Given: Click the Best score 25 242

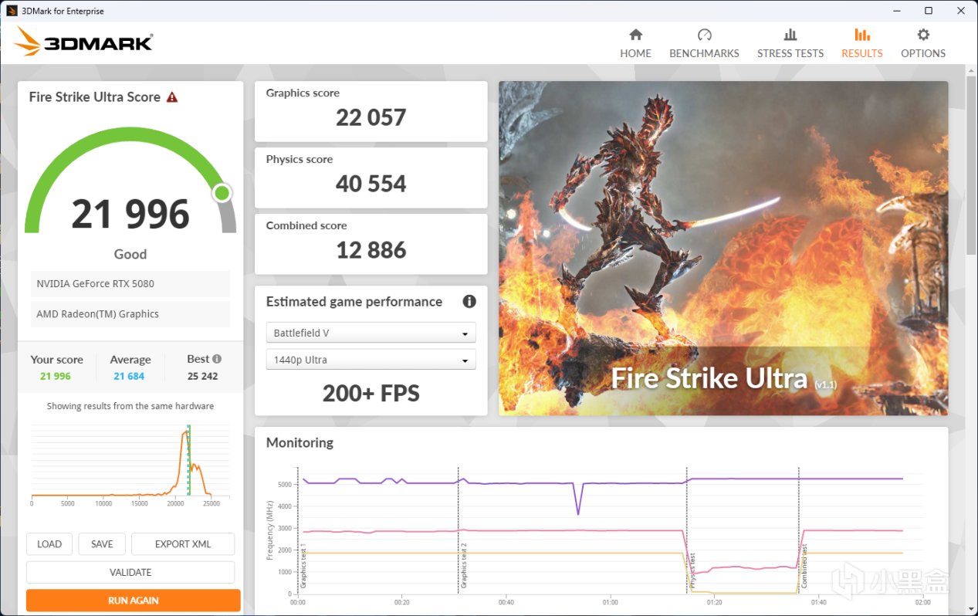Looking at the screenshot, I should 203,376.
